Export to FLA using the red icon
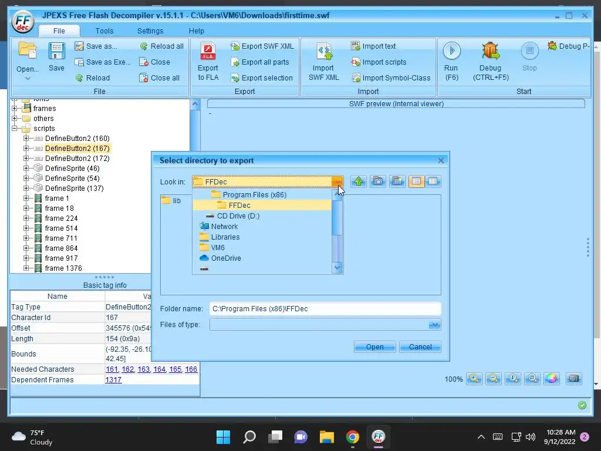 tap(208, 51)
